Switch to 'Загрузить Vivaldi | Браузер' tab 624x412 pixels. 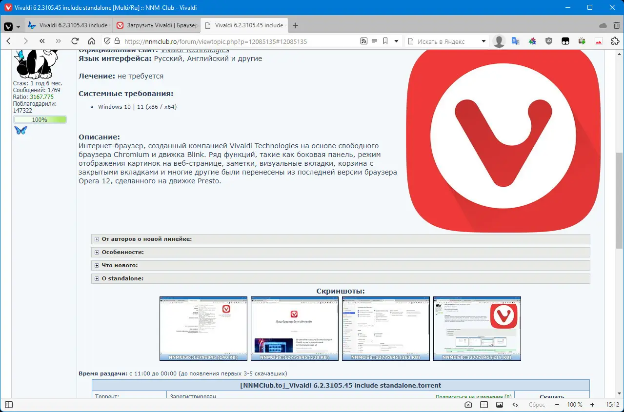tap(156, 25)
